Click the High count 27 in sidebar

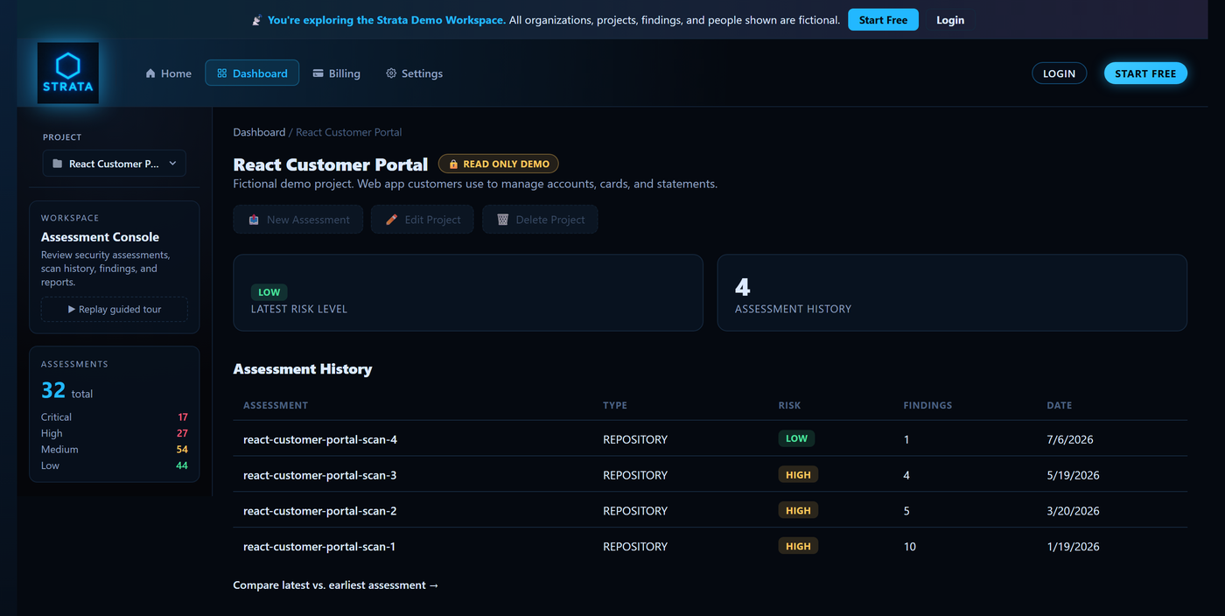182,433
